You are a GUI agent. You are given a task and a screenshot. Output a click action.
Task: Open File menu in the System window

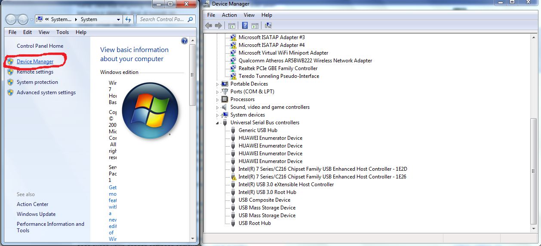point(12,32)
